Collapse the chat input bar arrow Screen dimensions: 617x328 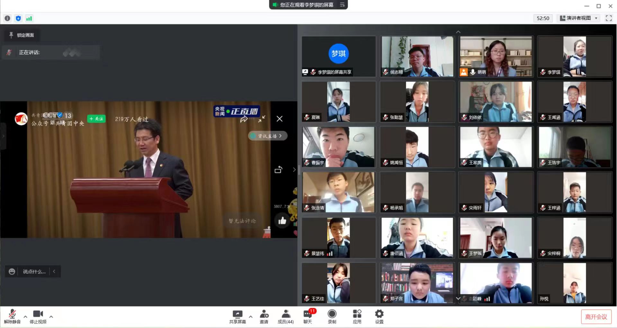coord(54,272)
